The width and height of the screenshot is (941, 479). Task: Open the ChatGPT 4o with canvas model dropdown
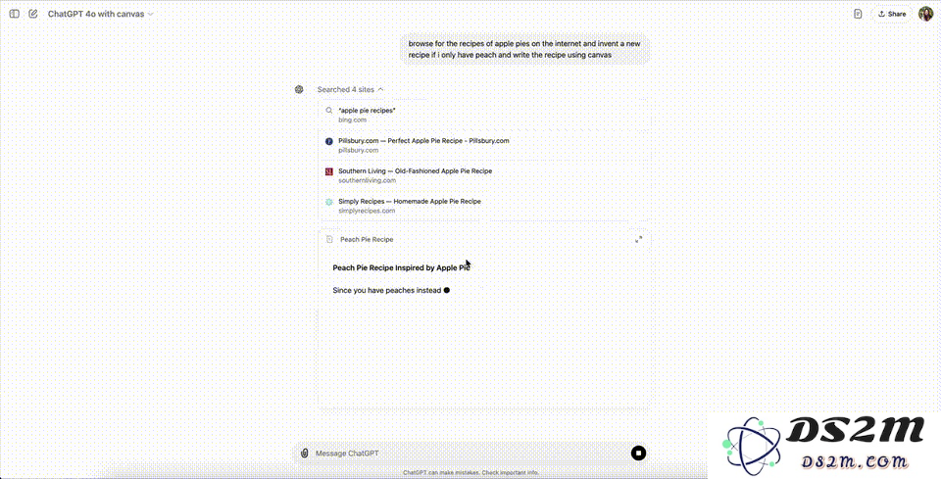coord(100,14)
